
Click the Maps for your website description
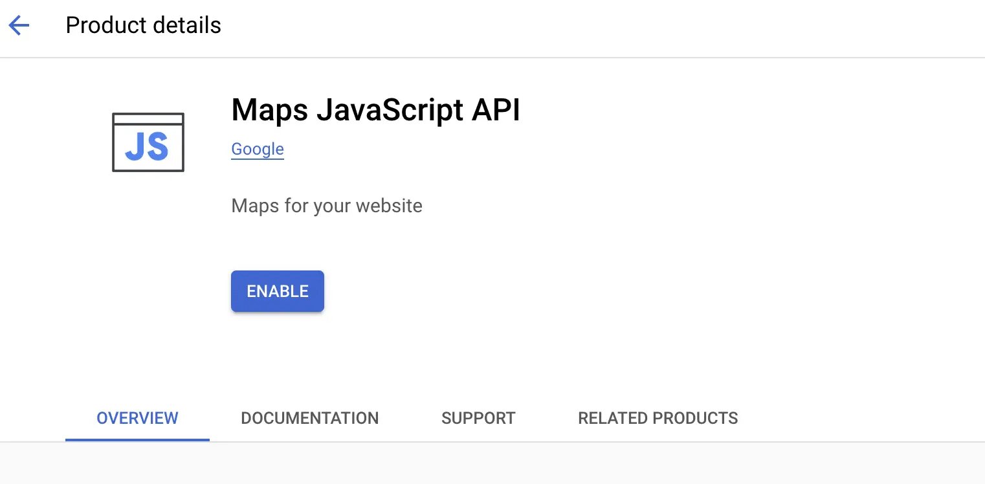click(326, 206)
